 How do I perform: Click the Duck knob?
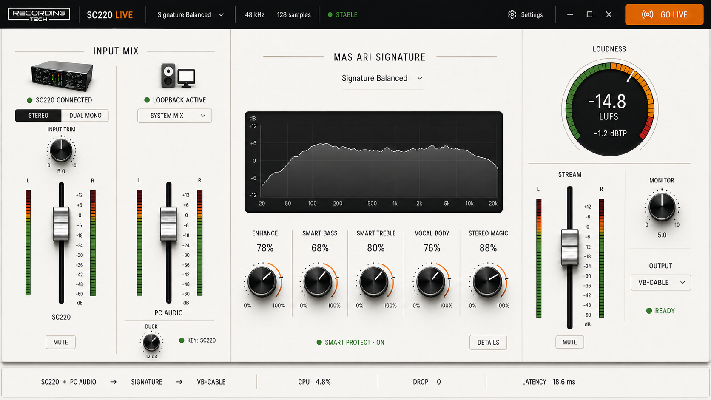pyautogui.click(x=151, y=342)
